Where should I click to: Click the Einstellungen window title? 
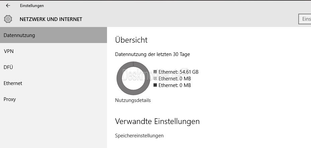click(x=32, y=6)
